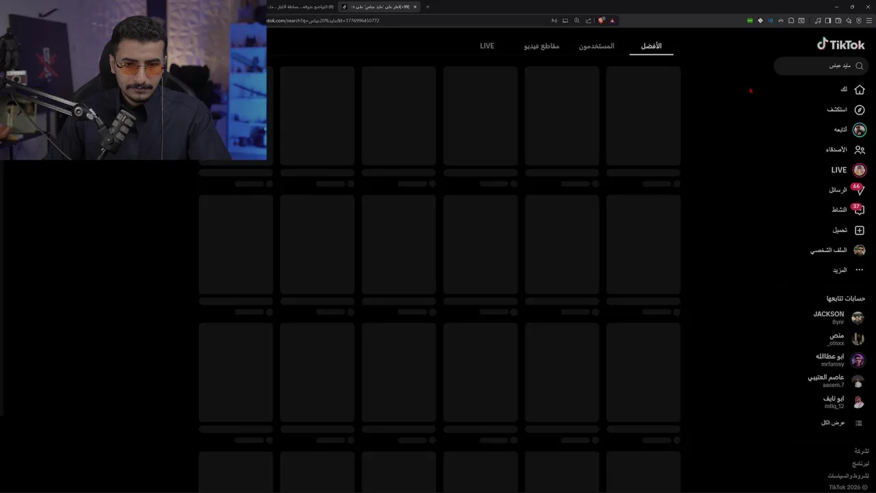Click Company (الشركة) footer link

coord(862,451)
